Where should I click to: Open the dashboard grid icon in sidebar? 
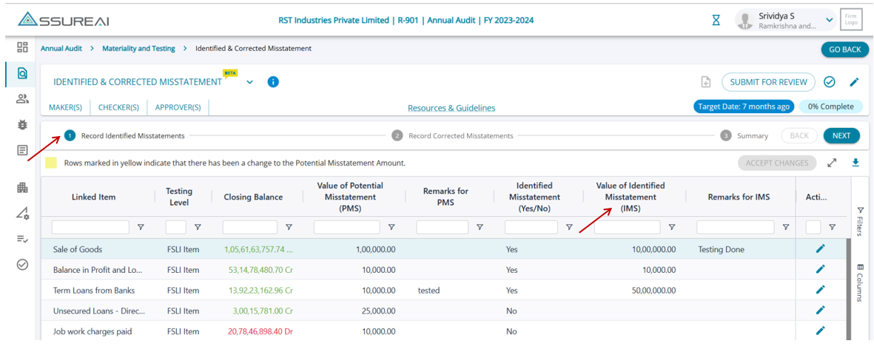click(22, 47)
